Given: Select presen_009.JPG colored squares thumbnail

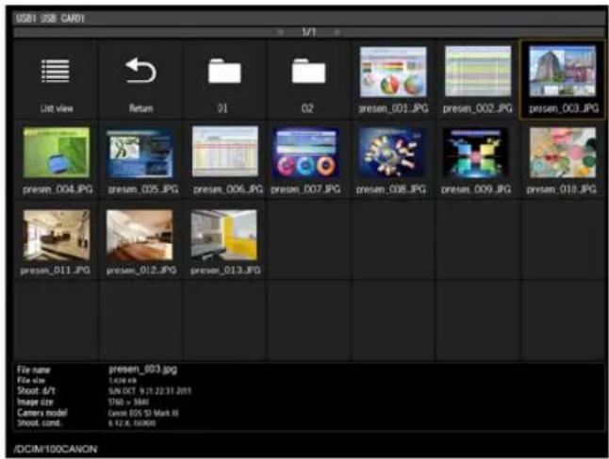Looking at the screenshot, I should pos(475,153).
